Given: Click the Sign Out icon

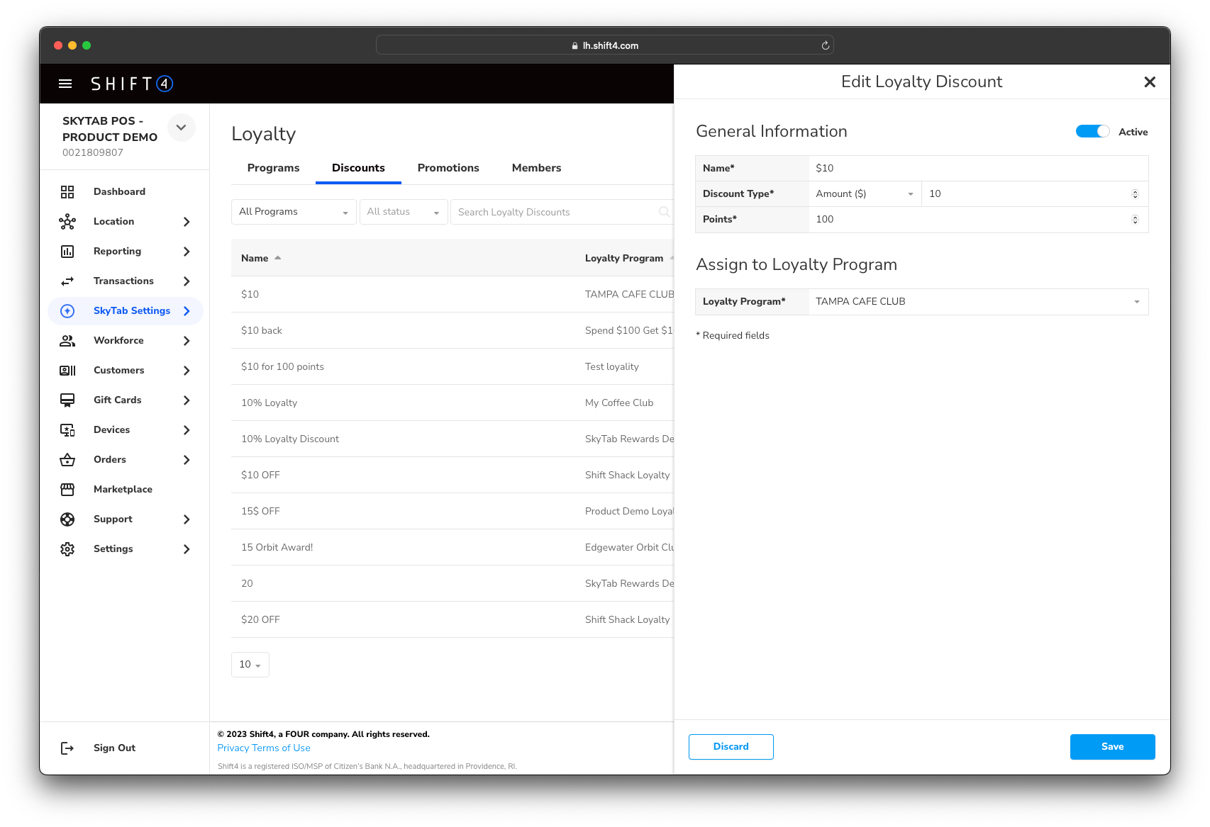Looking at the screenshot, I should [67, 748].
